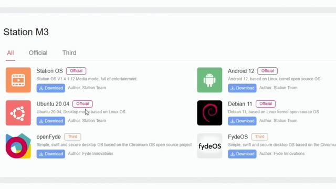
Task: Switch to the Official tab
Action: pos(38,53)
